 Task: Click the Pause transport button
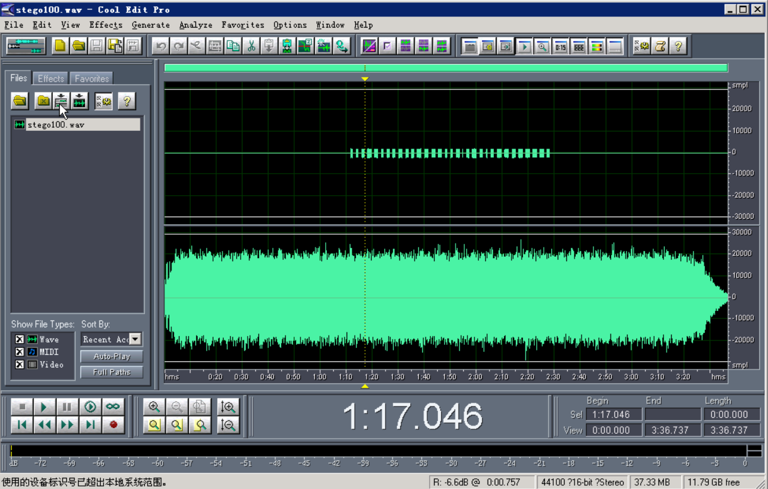67,407
